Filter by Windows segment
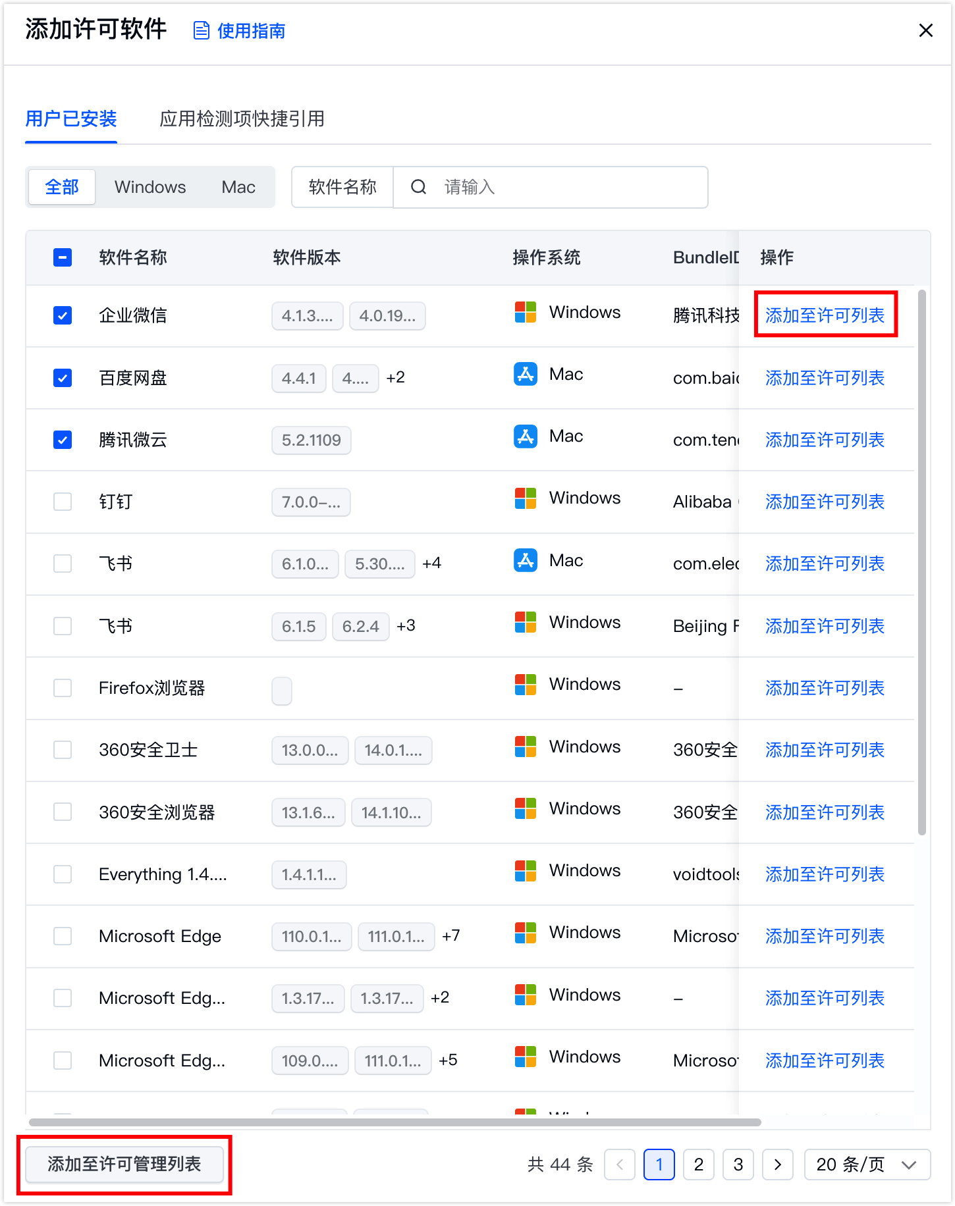The height and width of the screenshot is (1206, 955). click(x=150, y=187)
